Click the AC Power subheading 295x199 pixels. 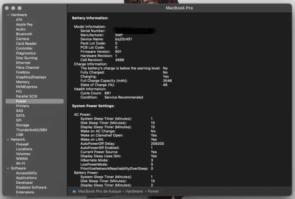click(82, 115)
